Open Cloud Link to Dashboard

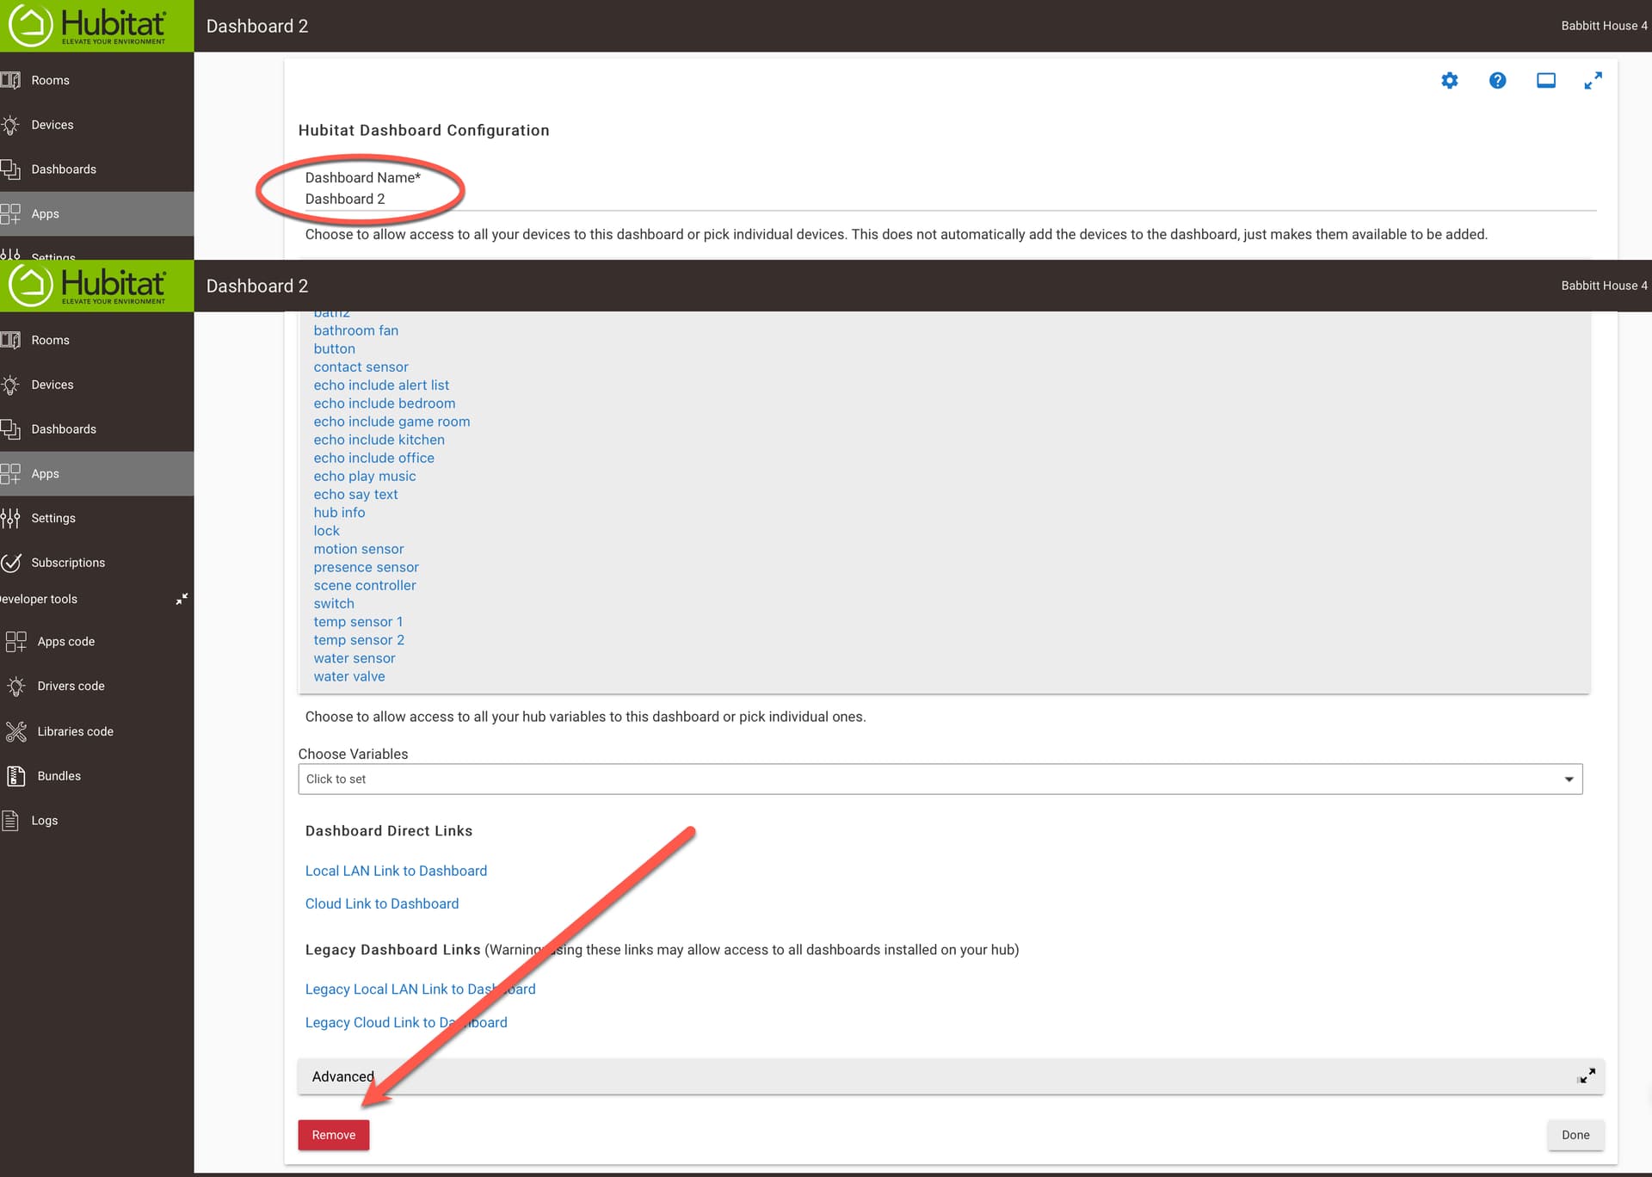coord(382,903)
